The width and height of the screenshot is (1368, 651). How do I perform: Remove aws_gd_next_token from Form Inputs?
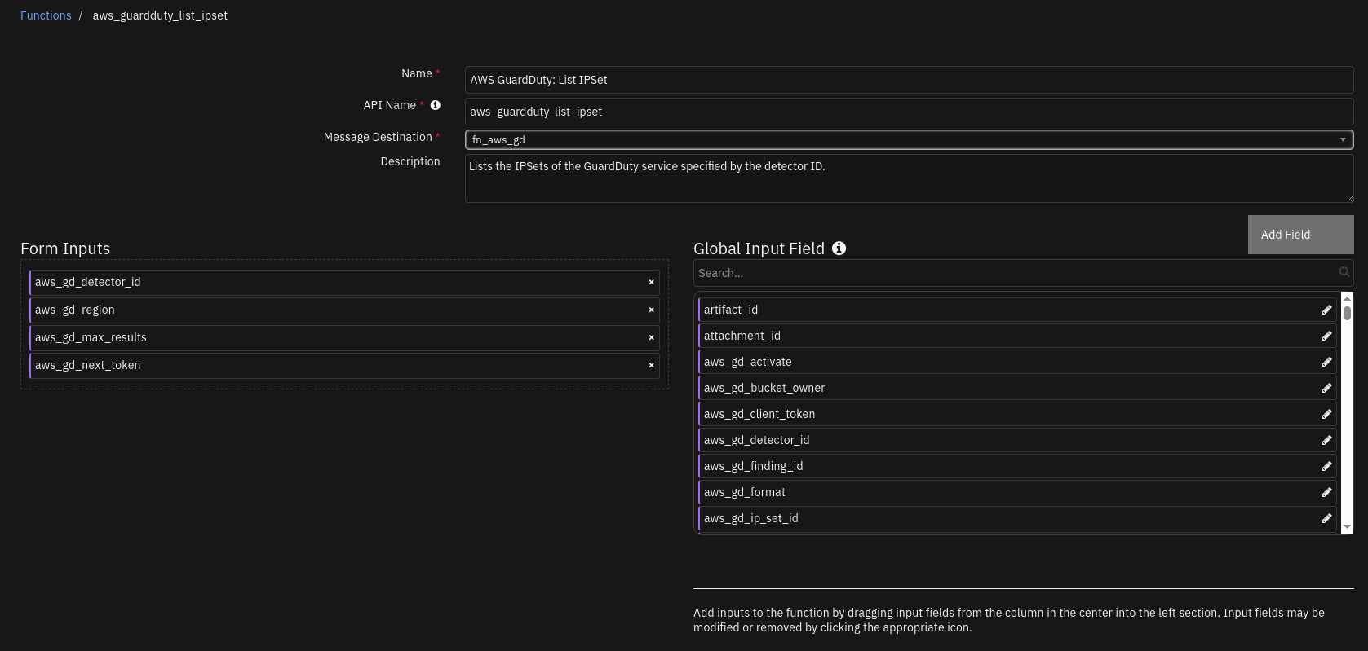point(651,365)
